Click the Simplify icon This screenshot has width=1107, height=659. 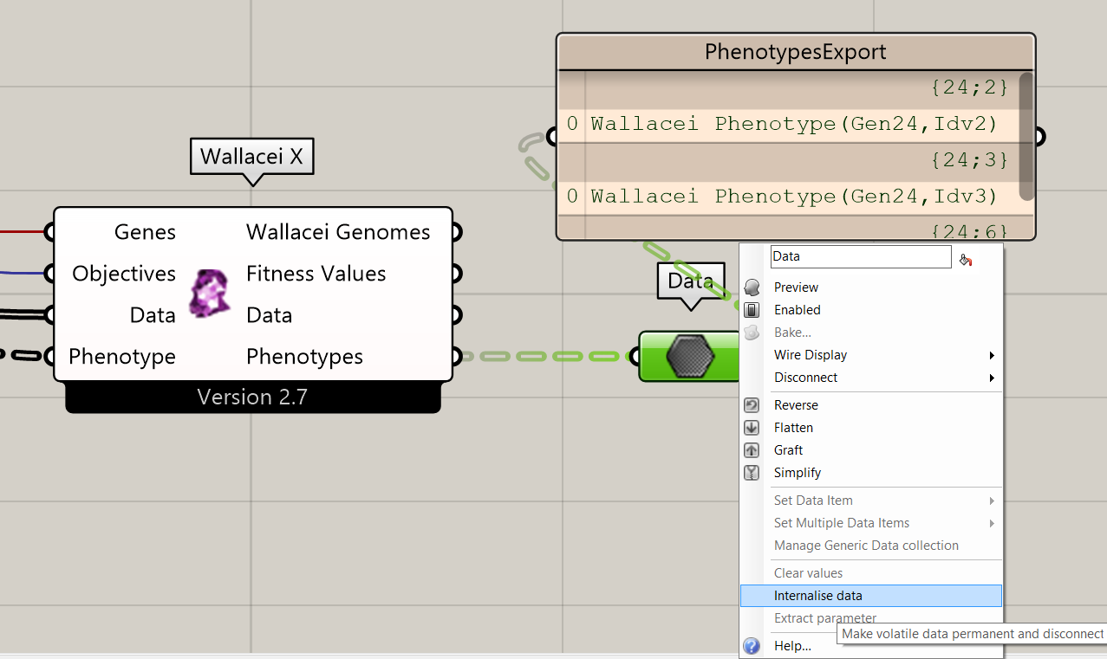tap(752, 472)
